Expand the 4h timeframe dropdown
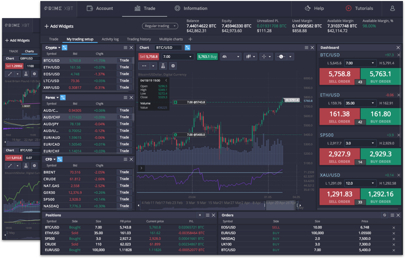This screenshot has width=405, height=258. pos(231,57)
